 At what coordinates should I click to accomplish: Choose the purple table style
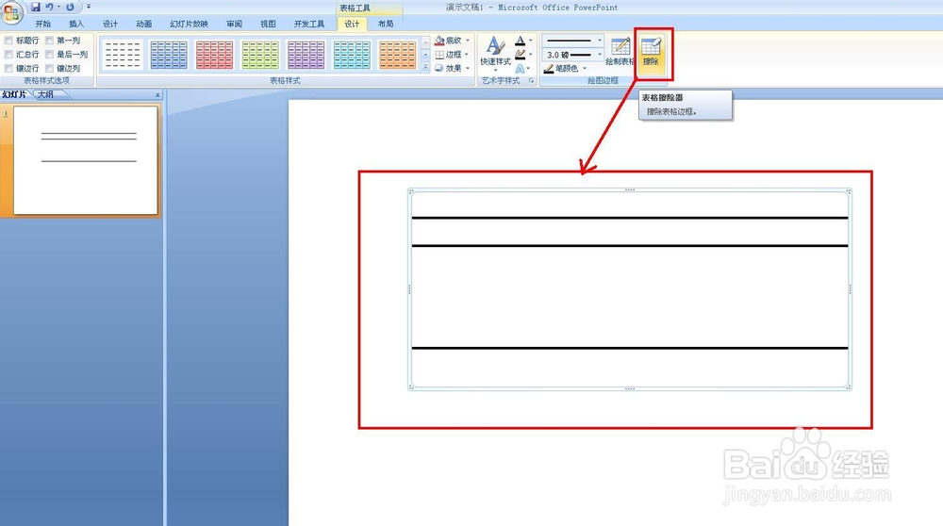click(x=306, y=55)
